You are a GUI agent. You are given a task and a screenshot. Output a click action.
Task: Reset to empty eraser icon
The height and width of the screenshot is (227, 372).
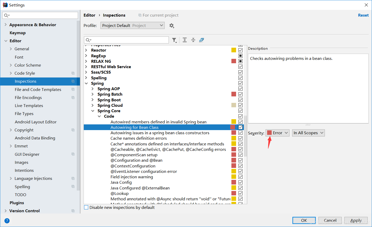pyautogui.click(x=202, y=40)
